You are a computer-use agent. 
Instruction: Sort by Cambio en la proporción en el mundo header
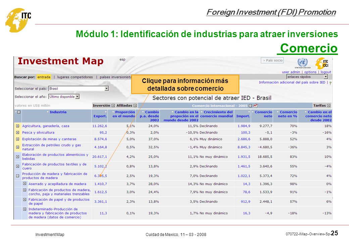pos(181,116)
